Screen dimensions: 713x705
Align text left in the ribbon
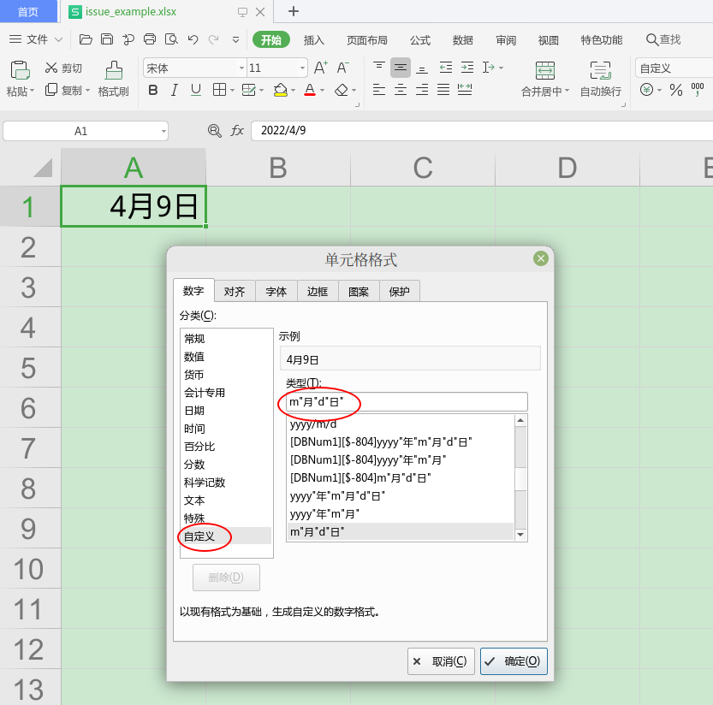pos(379,90)
